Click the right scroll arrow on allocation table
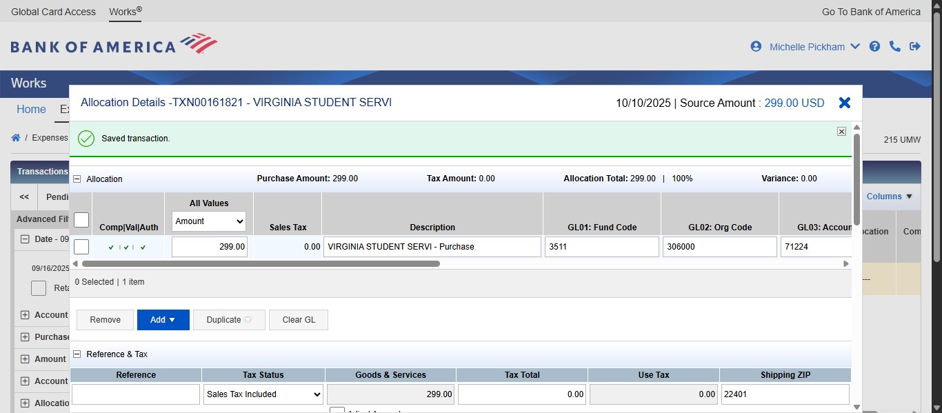The height and width of the screenshot is (413, 942). [845, 263]
